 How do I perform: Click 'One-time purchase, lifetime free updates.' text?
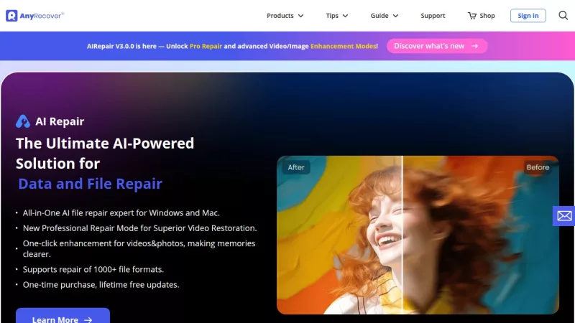coord(101,284)
